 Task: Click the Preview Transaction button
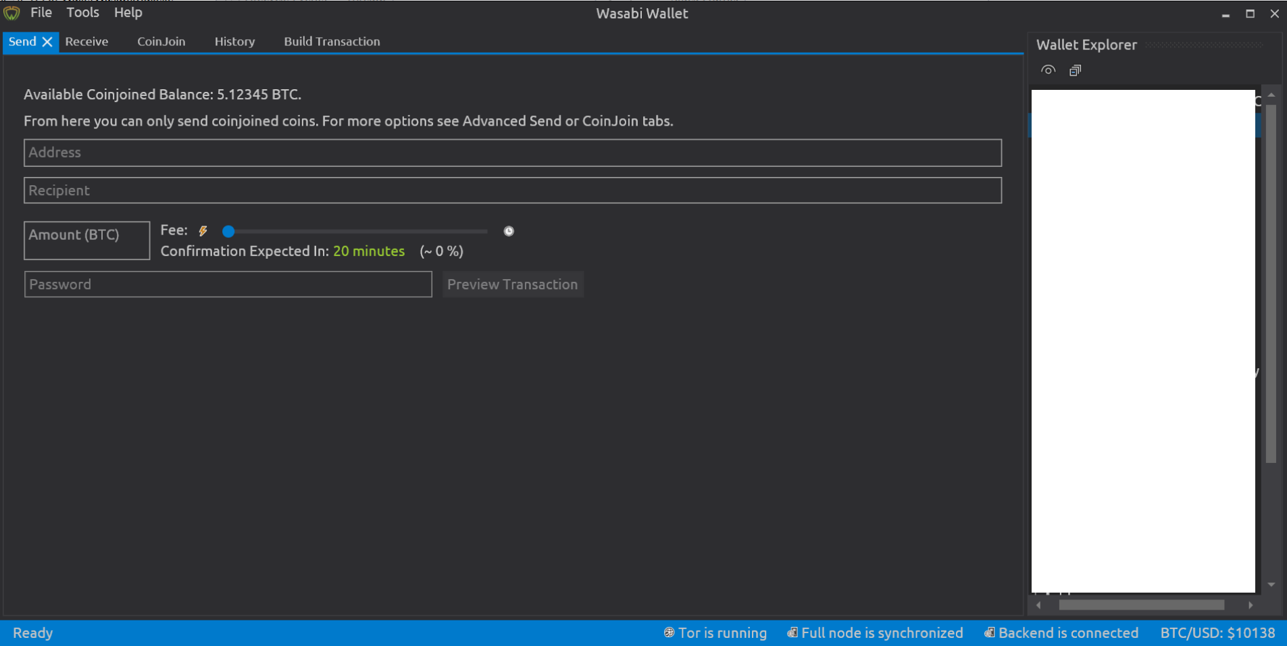pos(513,284)
